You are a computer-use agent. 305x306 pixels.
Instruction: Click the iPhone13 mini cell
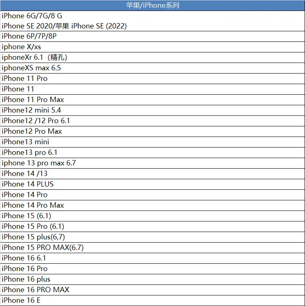point(152,142)
